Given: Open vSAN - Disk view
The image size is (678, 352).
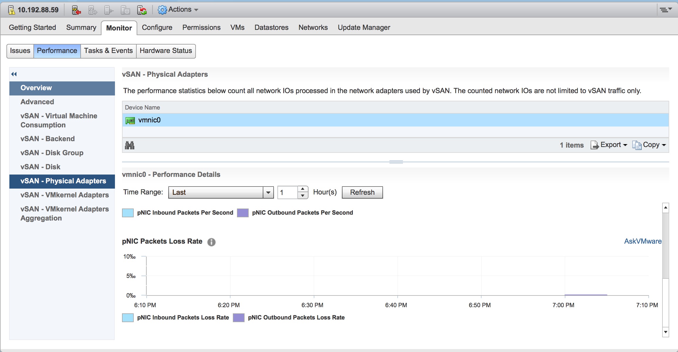Looking at the screenshot, I should click(62, 167).
